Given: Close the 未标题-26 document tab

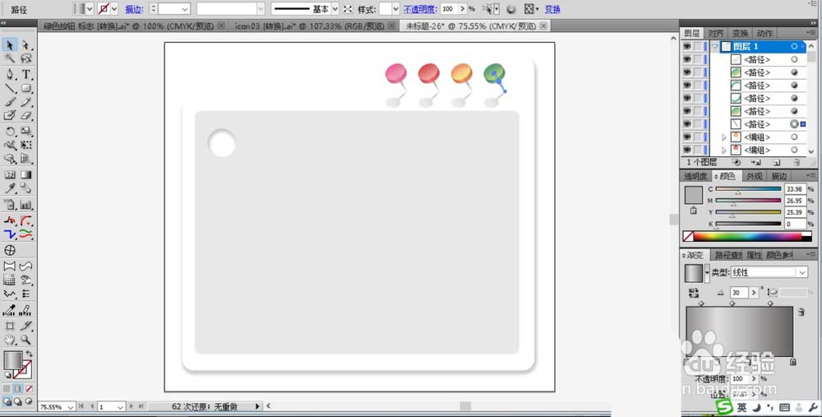Looking at the screenshot, I should (x=543, y=25).
